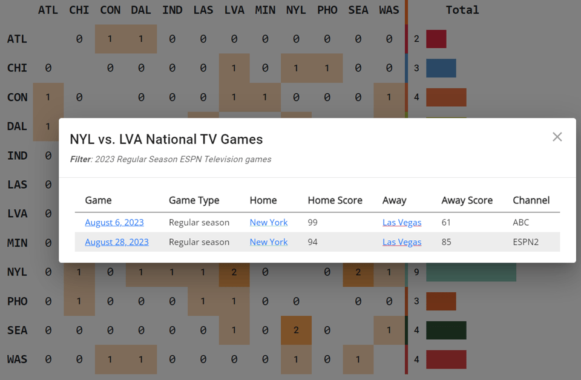This screenshot has height=380, width=581.
Task: Open the August 28, 2023 game link
Action: [117, 241]
